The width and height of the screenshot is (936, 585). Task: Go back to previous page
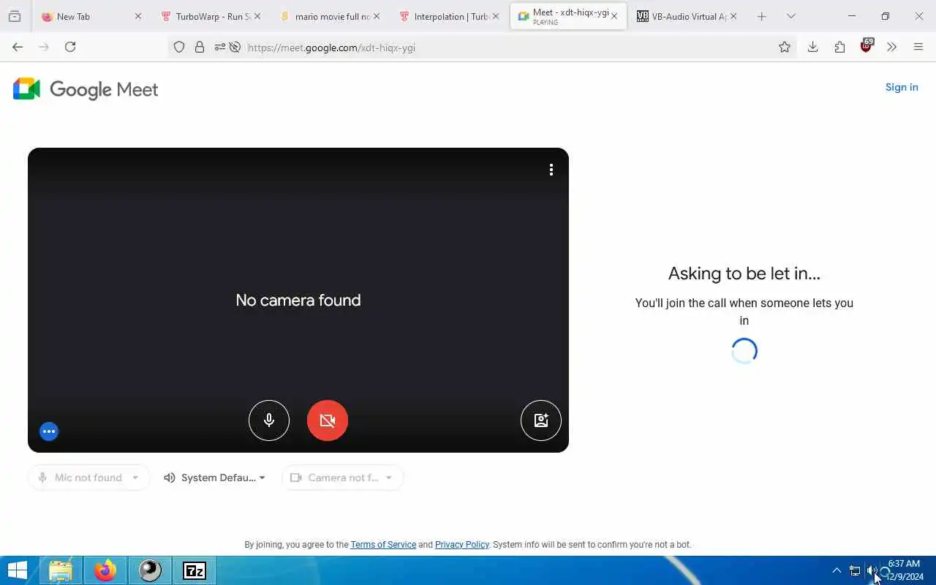pos(18,47)
